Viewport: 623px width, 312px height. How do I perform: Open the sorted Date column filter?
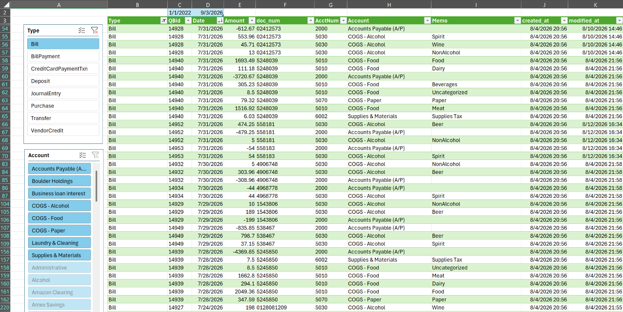220,21
